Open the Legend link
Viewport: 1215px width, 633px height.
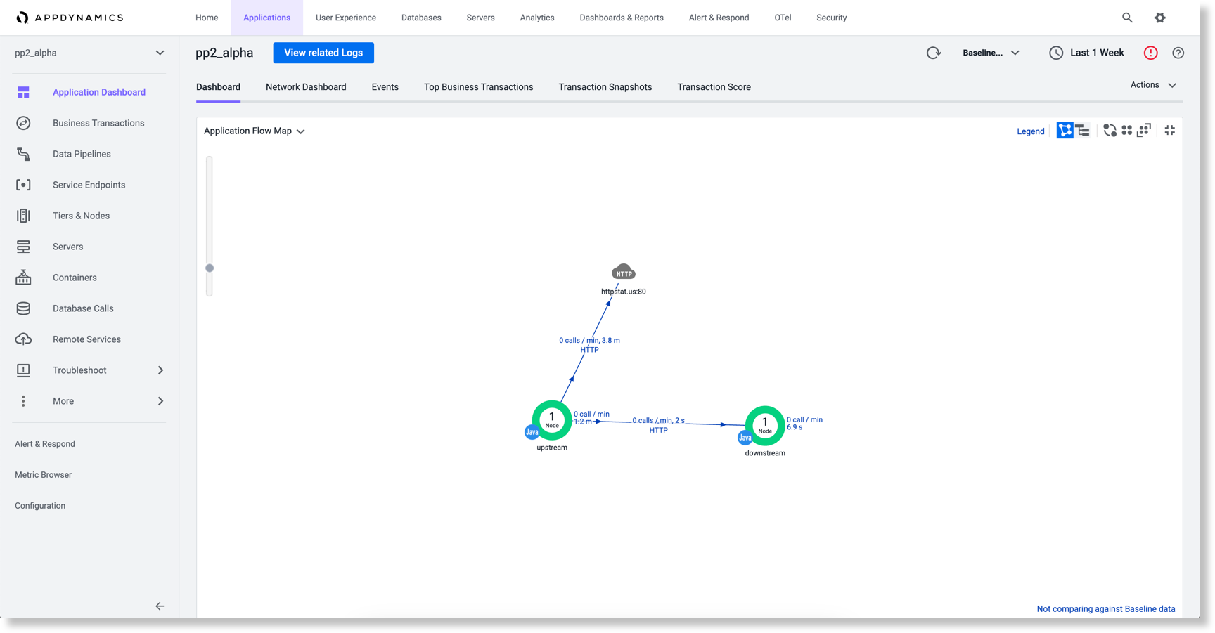pos(1031,131)
